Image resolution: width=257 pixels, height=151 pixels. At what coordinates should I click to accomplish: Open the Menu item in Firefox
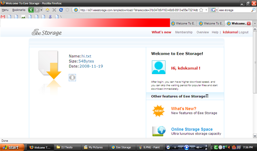5,10
